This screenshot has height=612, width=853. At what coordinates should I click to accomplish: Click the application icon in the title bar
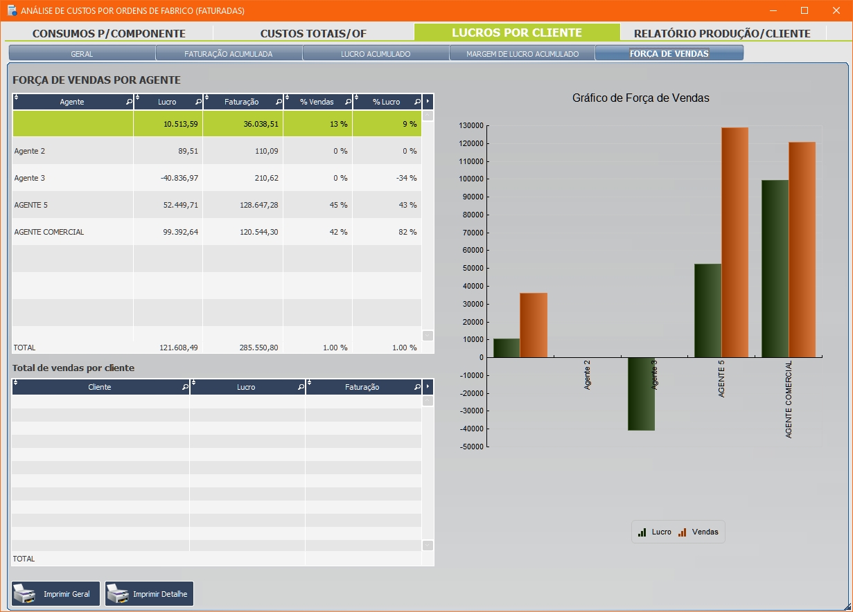click(x=12, y=10)
